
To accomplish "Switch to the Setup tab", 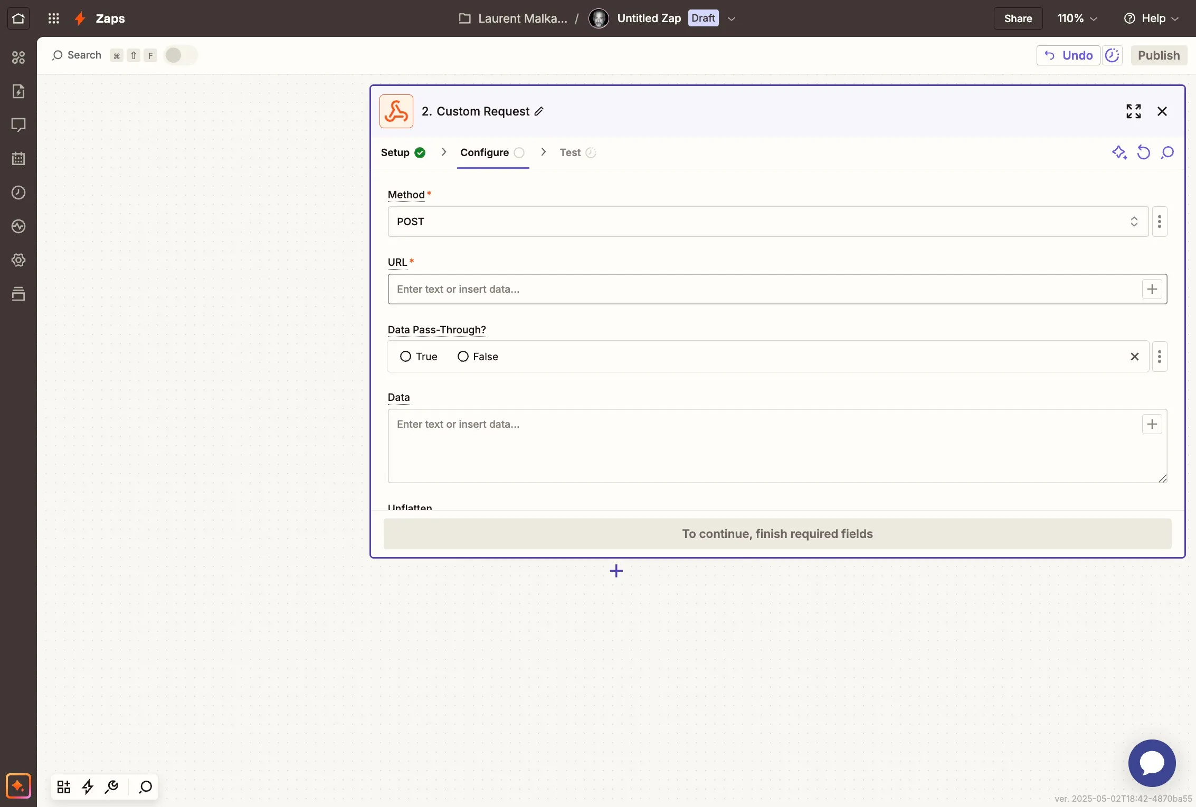I will [x=403, y=152].
